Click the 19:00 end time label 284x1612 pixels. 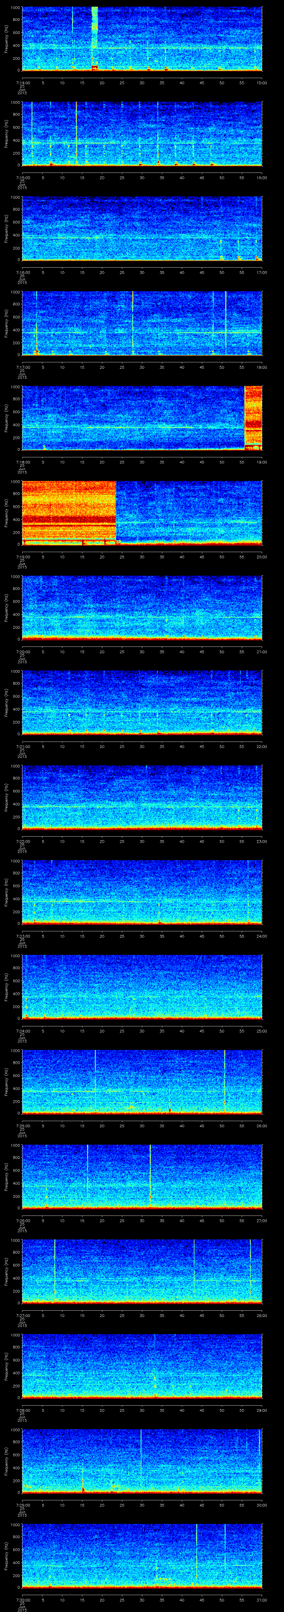[x=262, y=462]
